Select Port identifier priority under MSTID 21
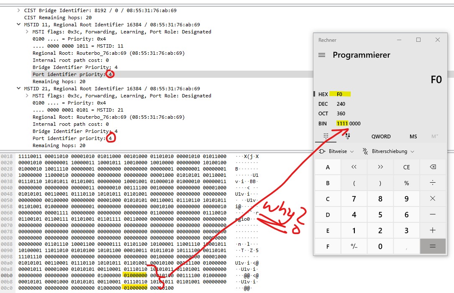Image resolution: width=454 pixels, height=293 pixels. 72,138
